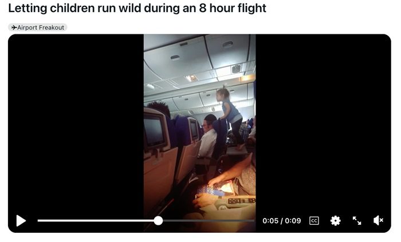Seek back on the white played part of the progress bar
The height and width of the screenshot is (242, 401).
pos(96,221)
